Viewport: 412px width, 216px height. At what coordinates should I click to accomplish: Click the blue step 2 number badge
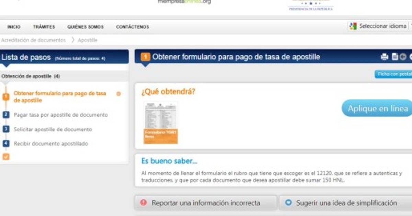click(x=6, y=115)
